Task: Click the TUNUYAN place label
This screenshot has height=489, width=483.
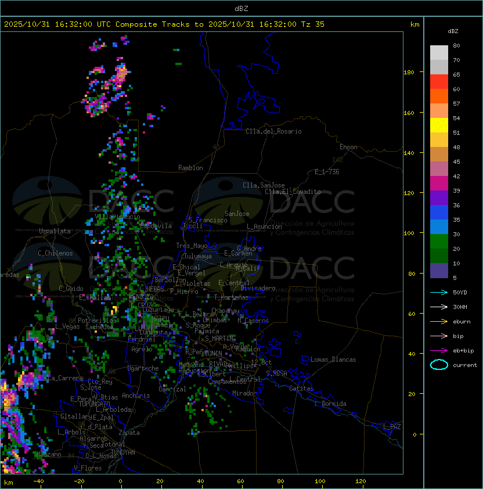Action: pos(123,452)
